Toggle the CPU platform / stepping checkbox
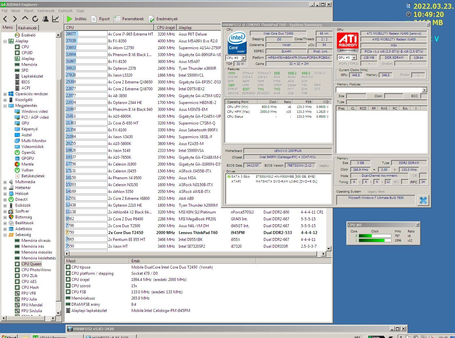 [68, 273]
